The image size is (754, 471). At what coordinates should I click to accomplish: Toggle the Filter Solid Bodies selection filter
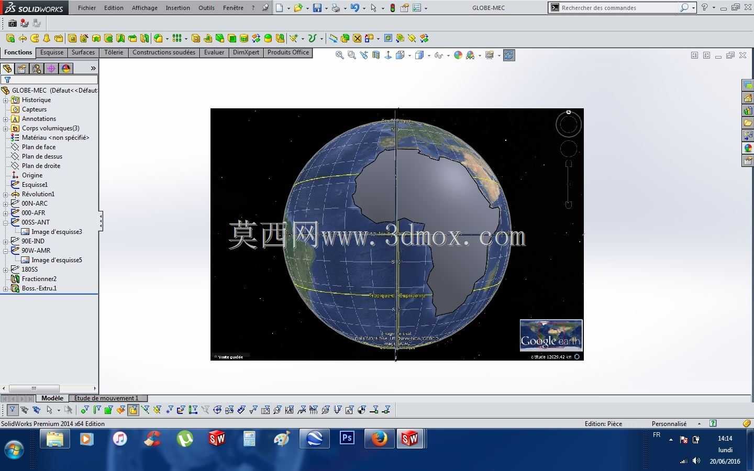pyautogui.click(x=133, y=410)
